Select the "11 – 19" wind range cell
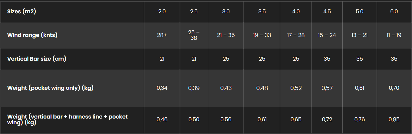This screenshot has height=134, width=412. 394,35
